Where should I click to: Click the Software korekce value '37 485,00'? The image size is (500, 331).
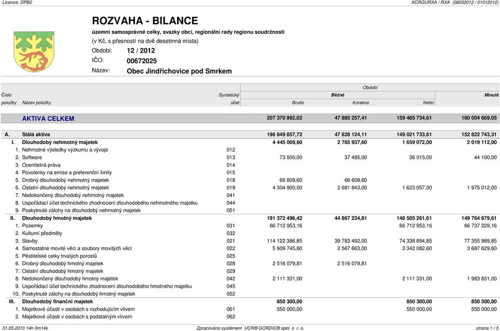pyautogui.click(x=356, y=157)
